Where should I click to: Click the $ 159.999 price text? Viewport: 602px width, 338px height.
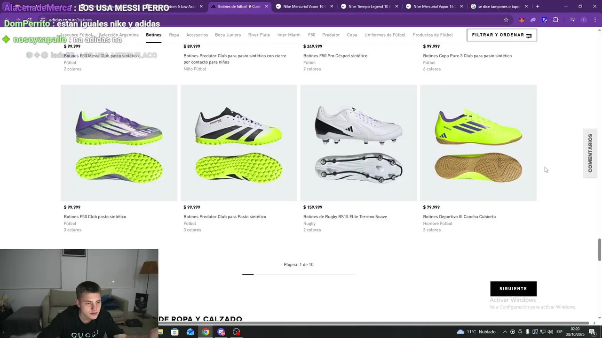pos(313,207)
